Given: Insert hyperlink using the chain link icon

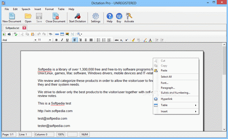Looking at the screenshot, I should click(x=57, y=34).
